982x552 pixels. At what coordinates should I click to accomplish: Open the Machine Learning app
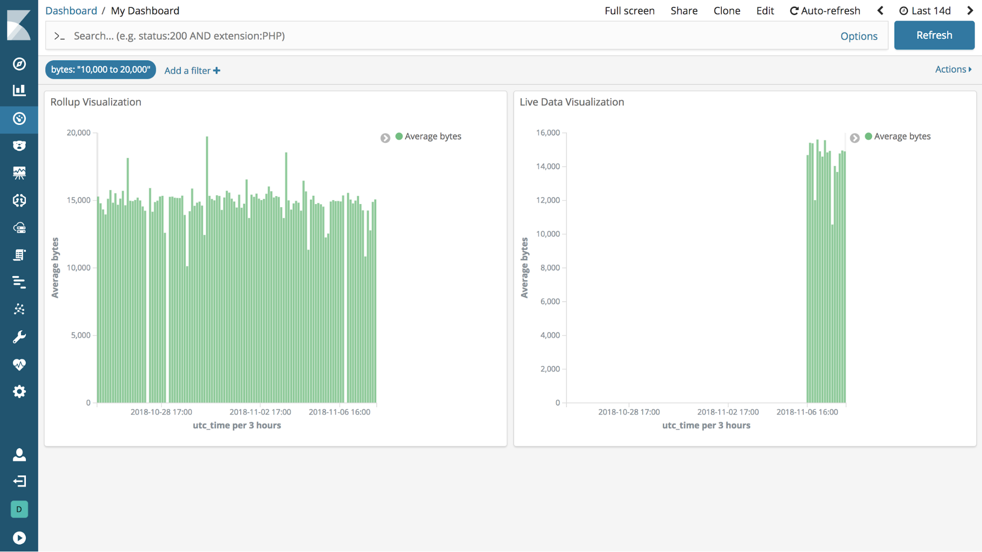tap(19, 200)
